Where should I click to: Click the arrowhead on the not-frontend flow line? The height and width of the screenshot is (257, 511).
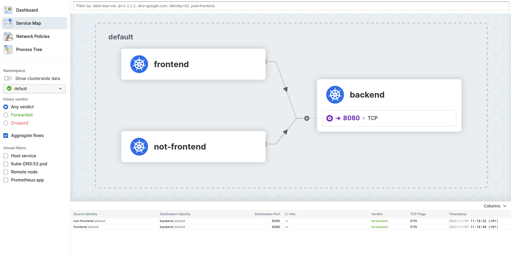(286, 132)
